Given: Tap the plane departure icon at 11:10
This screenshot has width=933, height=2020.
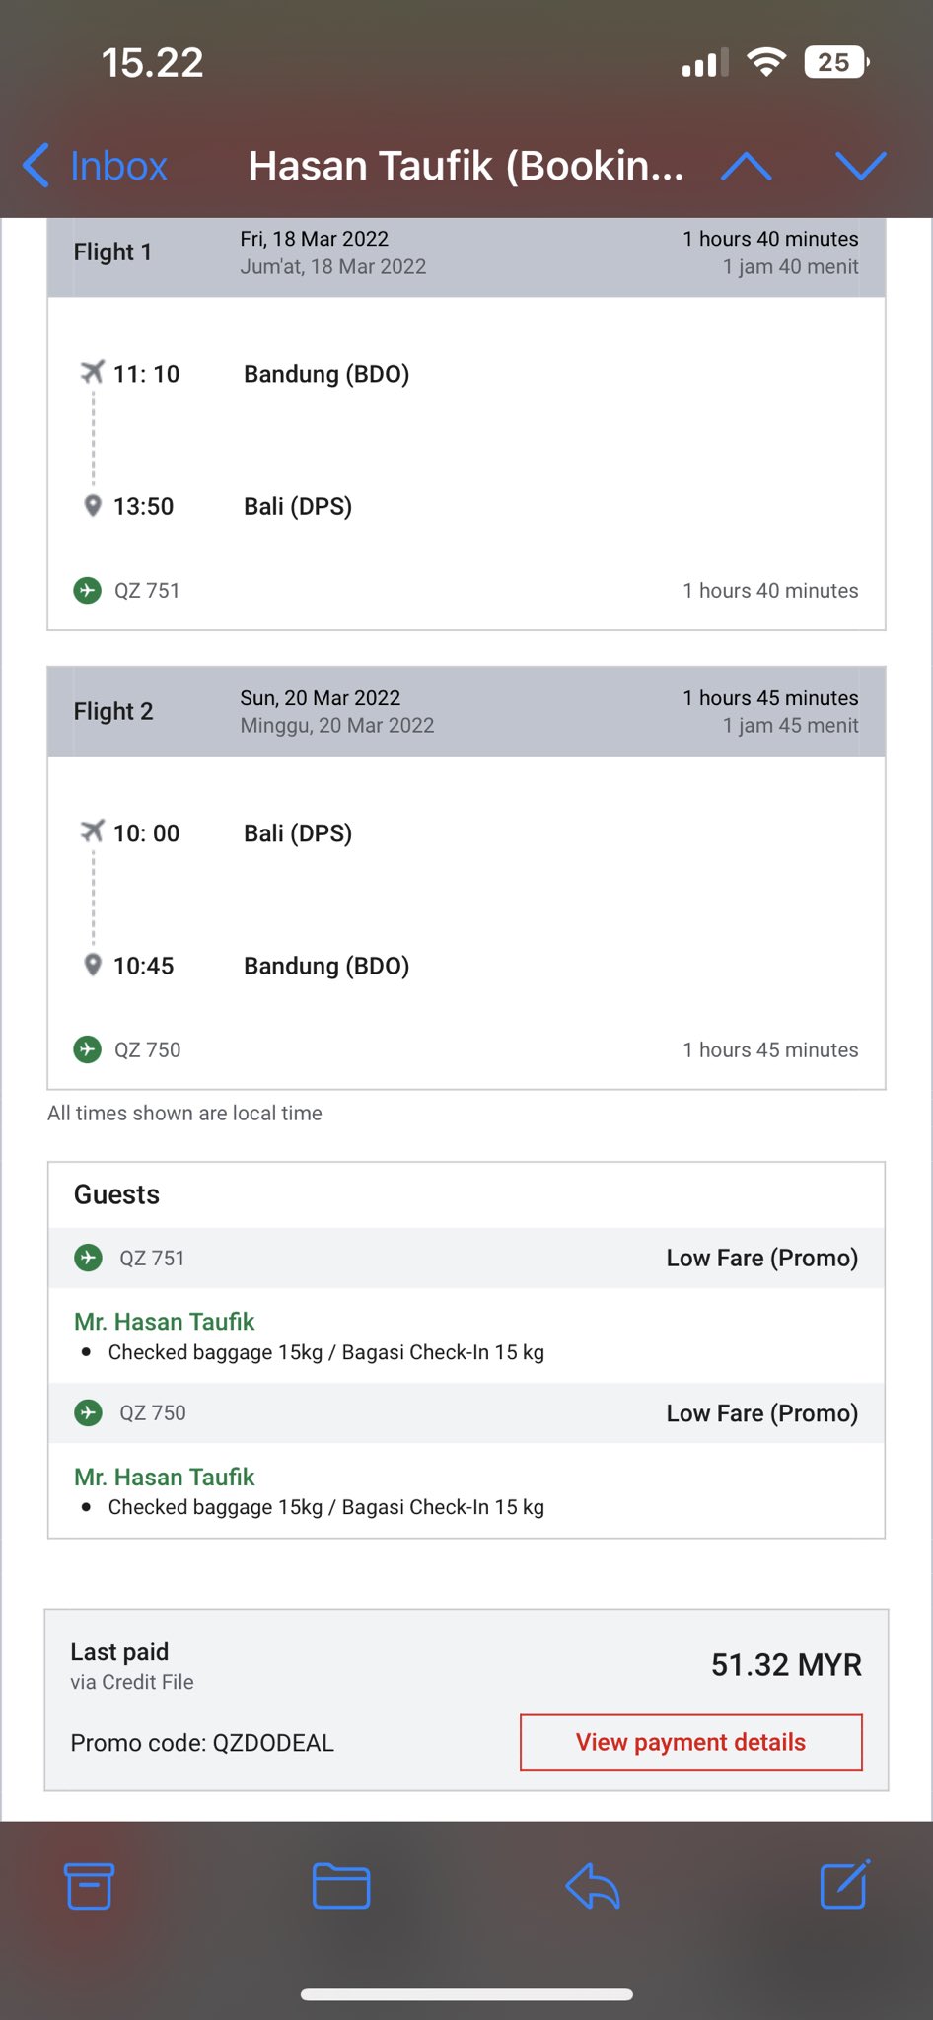Looking at the screenshot, I should pos(92,372).
